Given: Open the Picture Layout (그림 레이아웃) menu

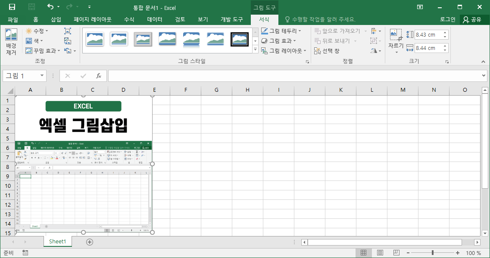Looking at the screenshot, I should 284,50.
